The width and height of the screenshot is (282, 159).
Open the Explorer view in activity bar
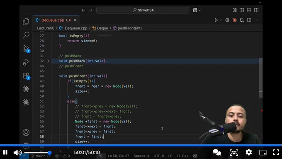[x=26, y=22]
